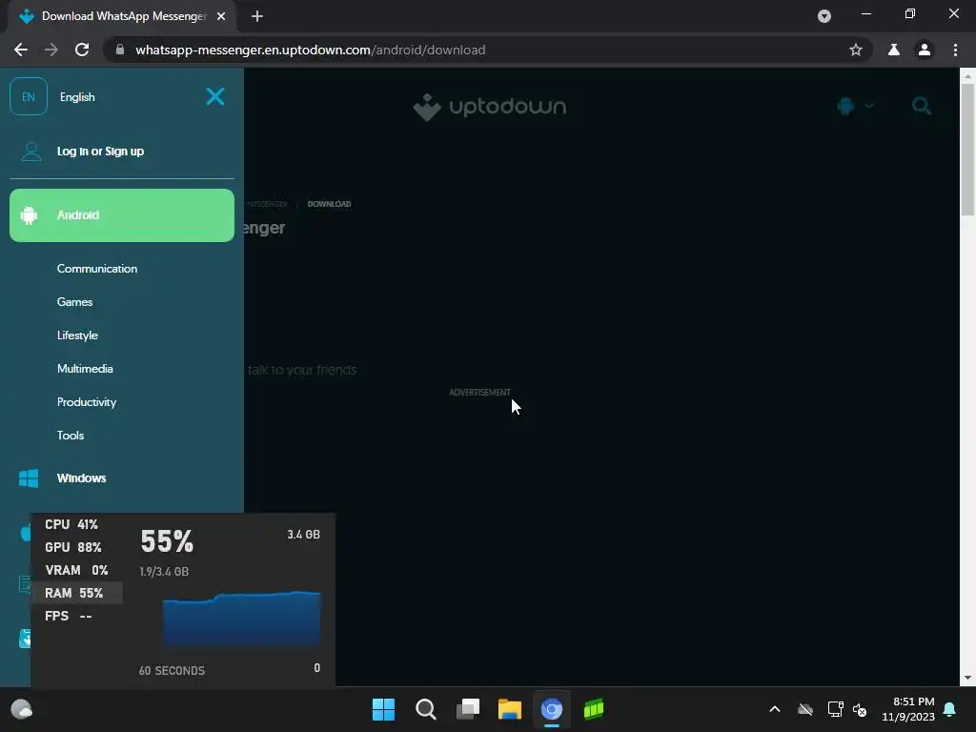976x732 pixels.
Task: Open the notifications bell
Action: tap(950, 709)
